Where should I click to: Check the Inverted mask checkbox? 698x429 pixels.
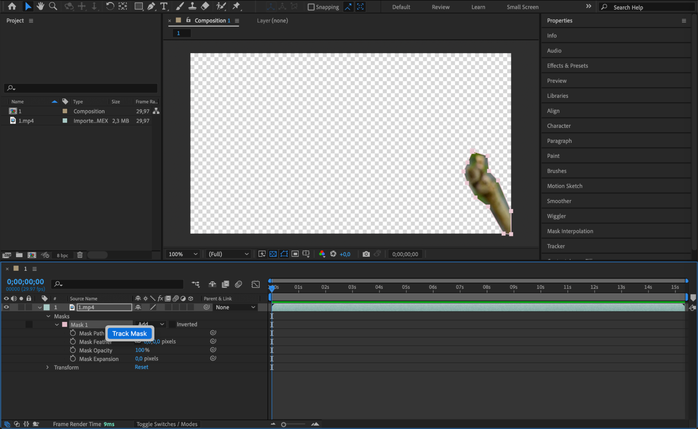pyautogui.click(x=172, y=324)
